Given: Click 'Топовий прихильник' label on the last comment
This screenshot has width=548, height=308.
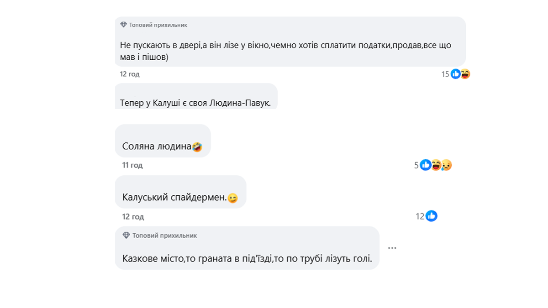Looking at the screenshot, I should click(164, 236).
